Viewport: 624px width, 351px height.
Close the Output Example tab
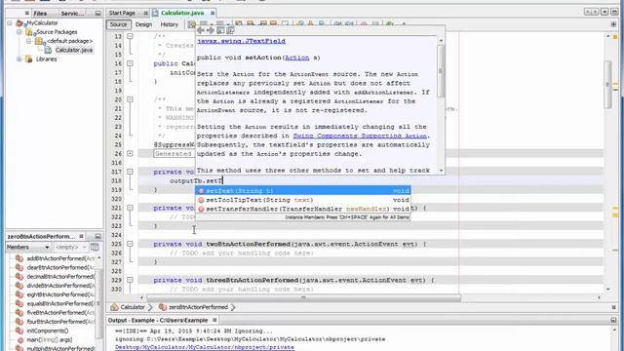pyautogui.click(x=214, y=320)
